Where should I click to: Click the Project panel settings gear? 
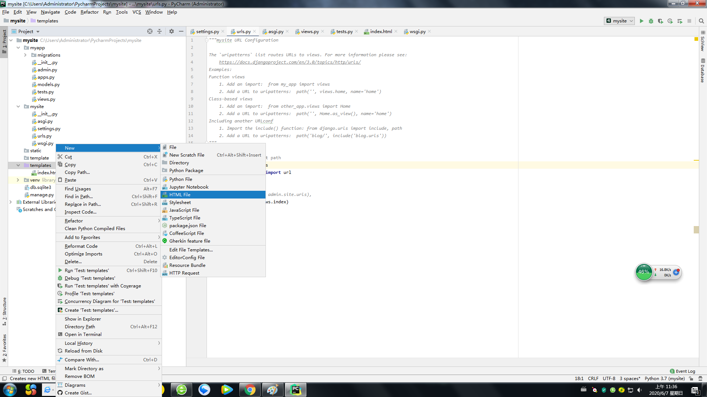pos(171,31)
